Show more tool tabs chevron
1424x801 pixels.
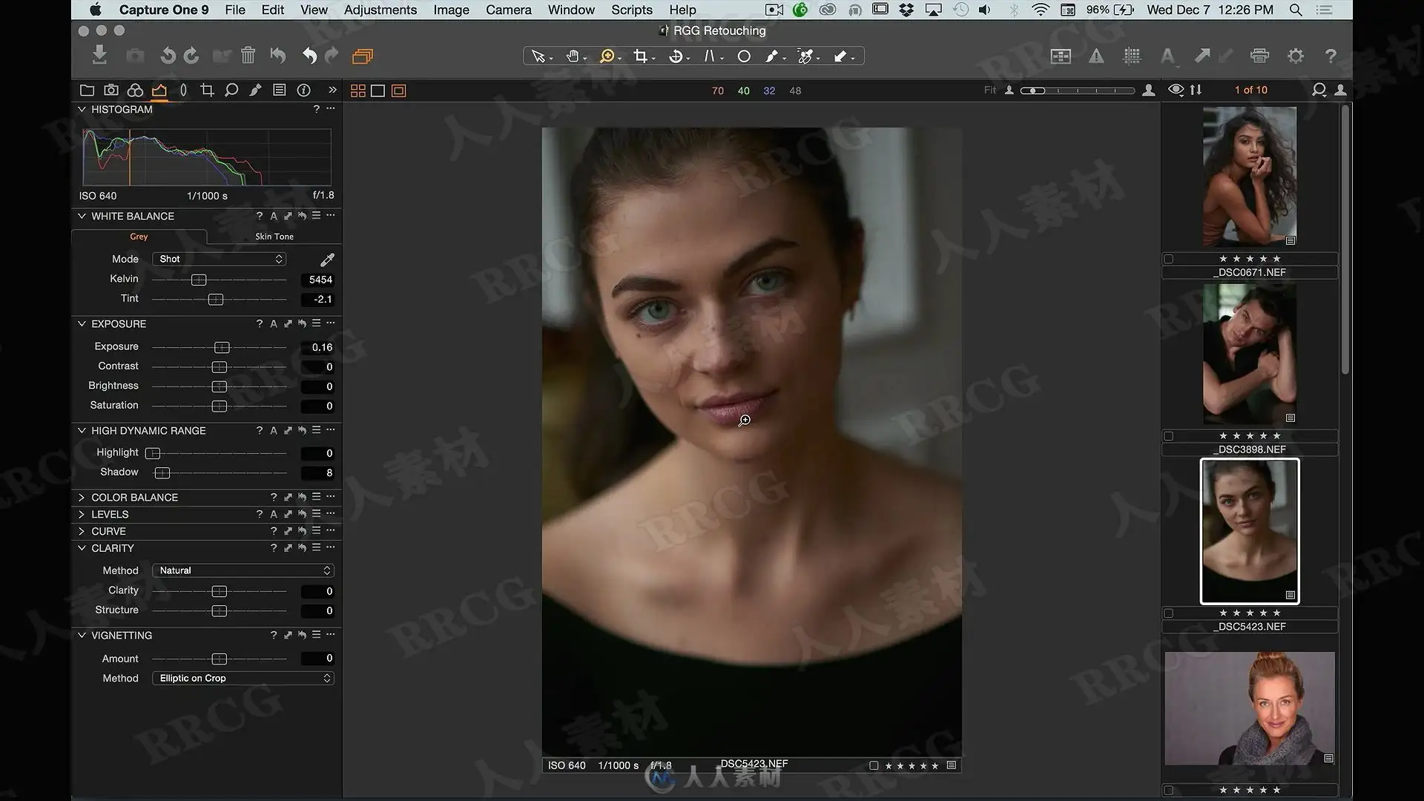click(x=332, y=90)
